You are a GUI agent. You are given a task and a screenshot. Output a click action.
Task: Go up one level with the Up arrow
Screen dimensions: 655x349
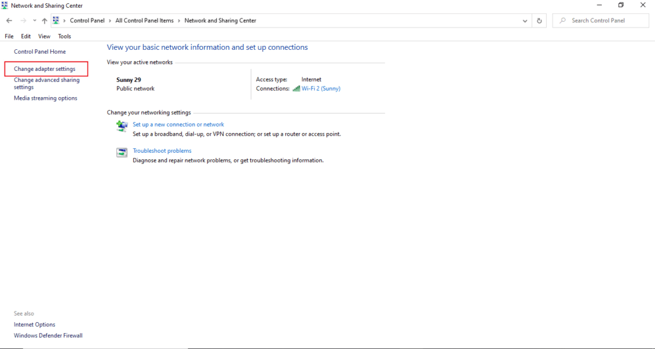tap(44, 20)
